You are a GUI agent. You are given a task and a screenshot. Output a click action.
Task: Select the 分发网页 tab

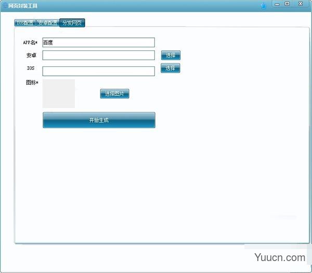[x=72, y=23]
